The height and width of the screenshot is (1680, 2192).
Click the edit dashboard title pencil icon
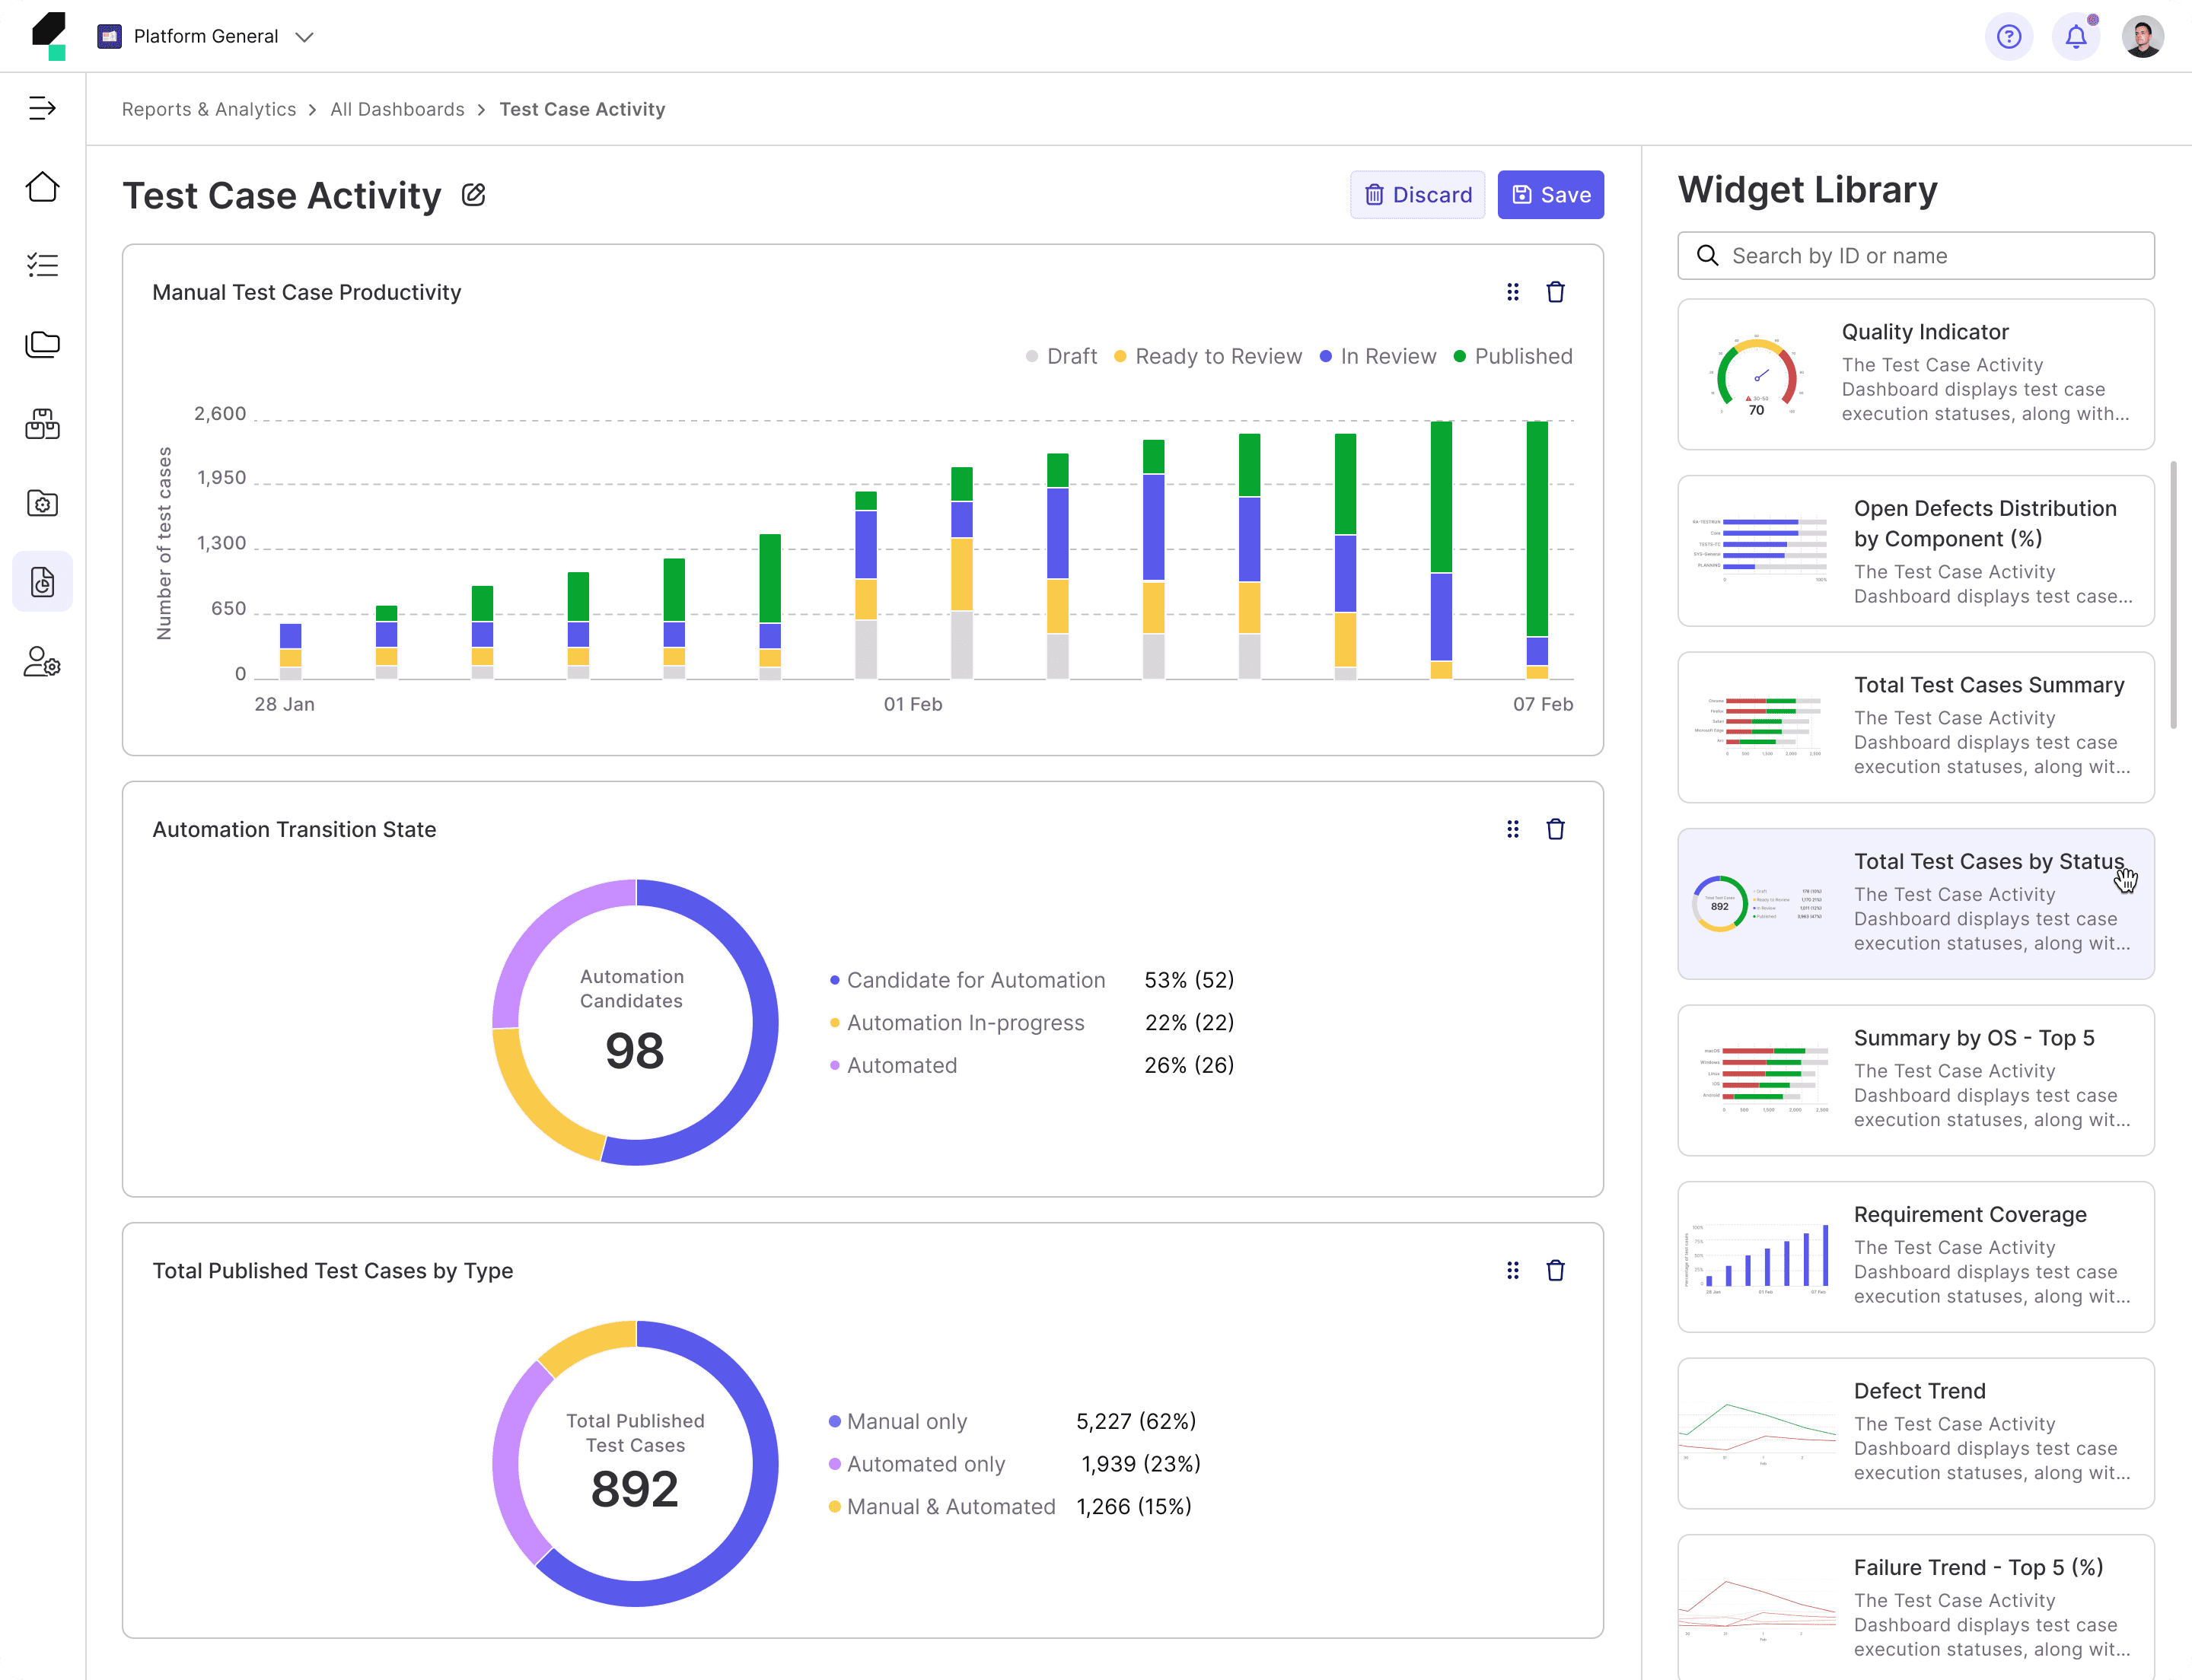coord(474,195)
